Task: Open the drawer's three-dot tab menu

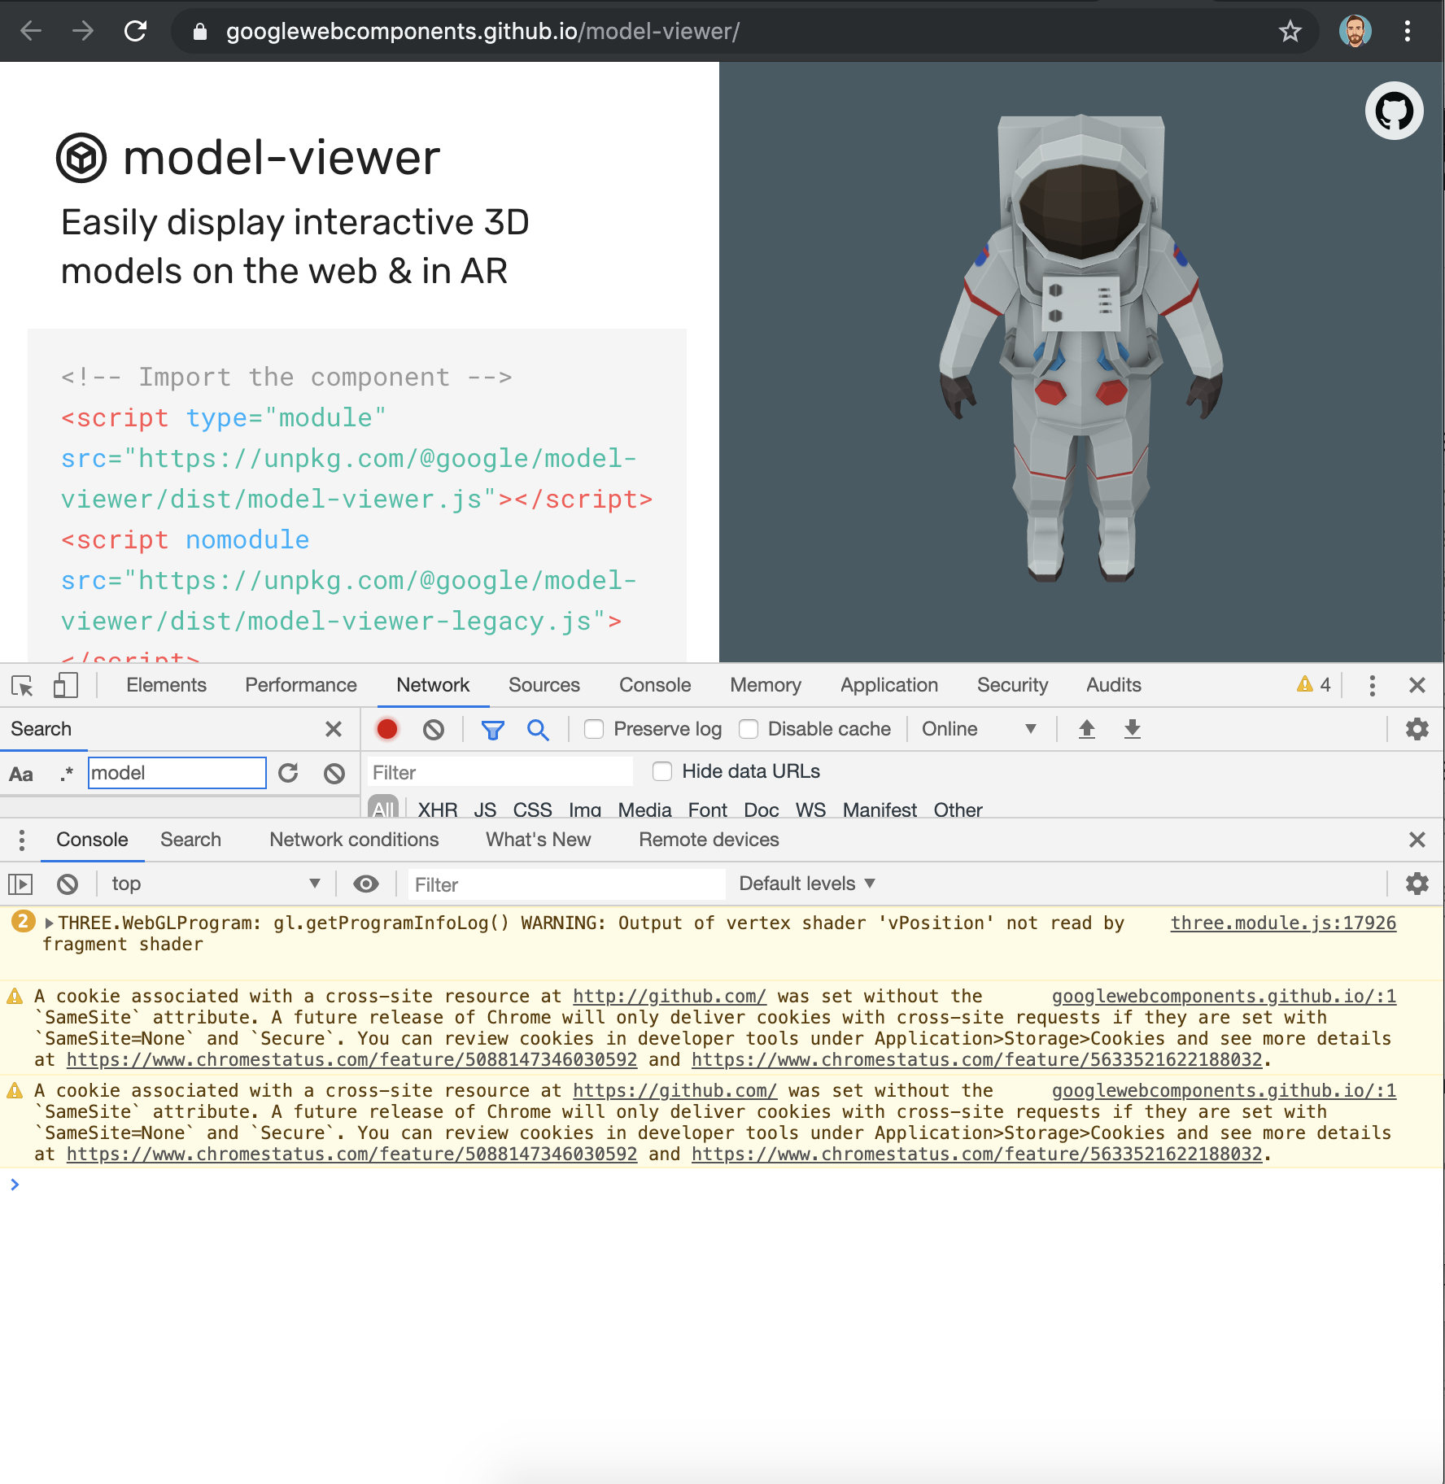Action: pyautogui.click(x=21, y=840)
